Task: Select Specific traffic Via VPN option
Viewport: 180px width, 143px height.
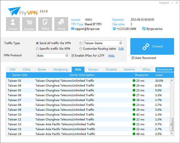Action: point(37,49)
